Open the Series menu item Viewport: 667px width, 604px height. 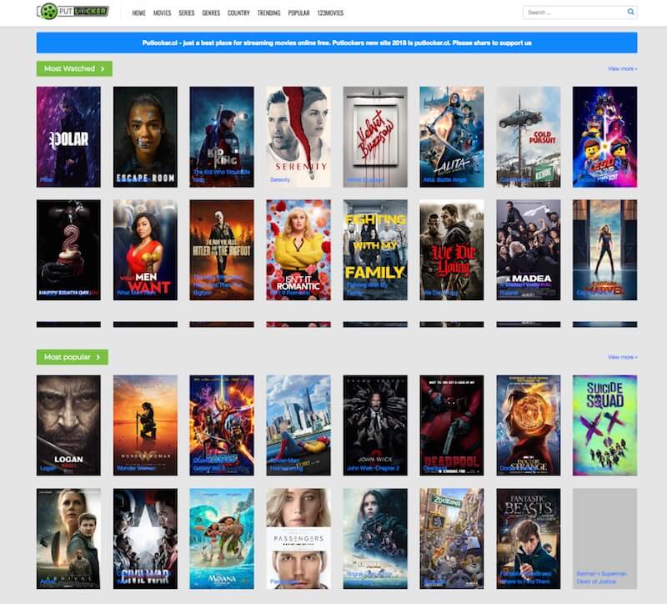click(x=186, y=13)
